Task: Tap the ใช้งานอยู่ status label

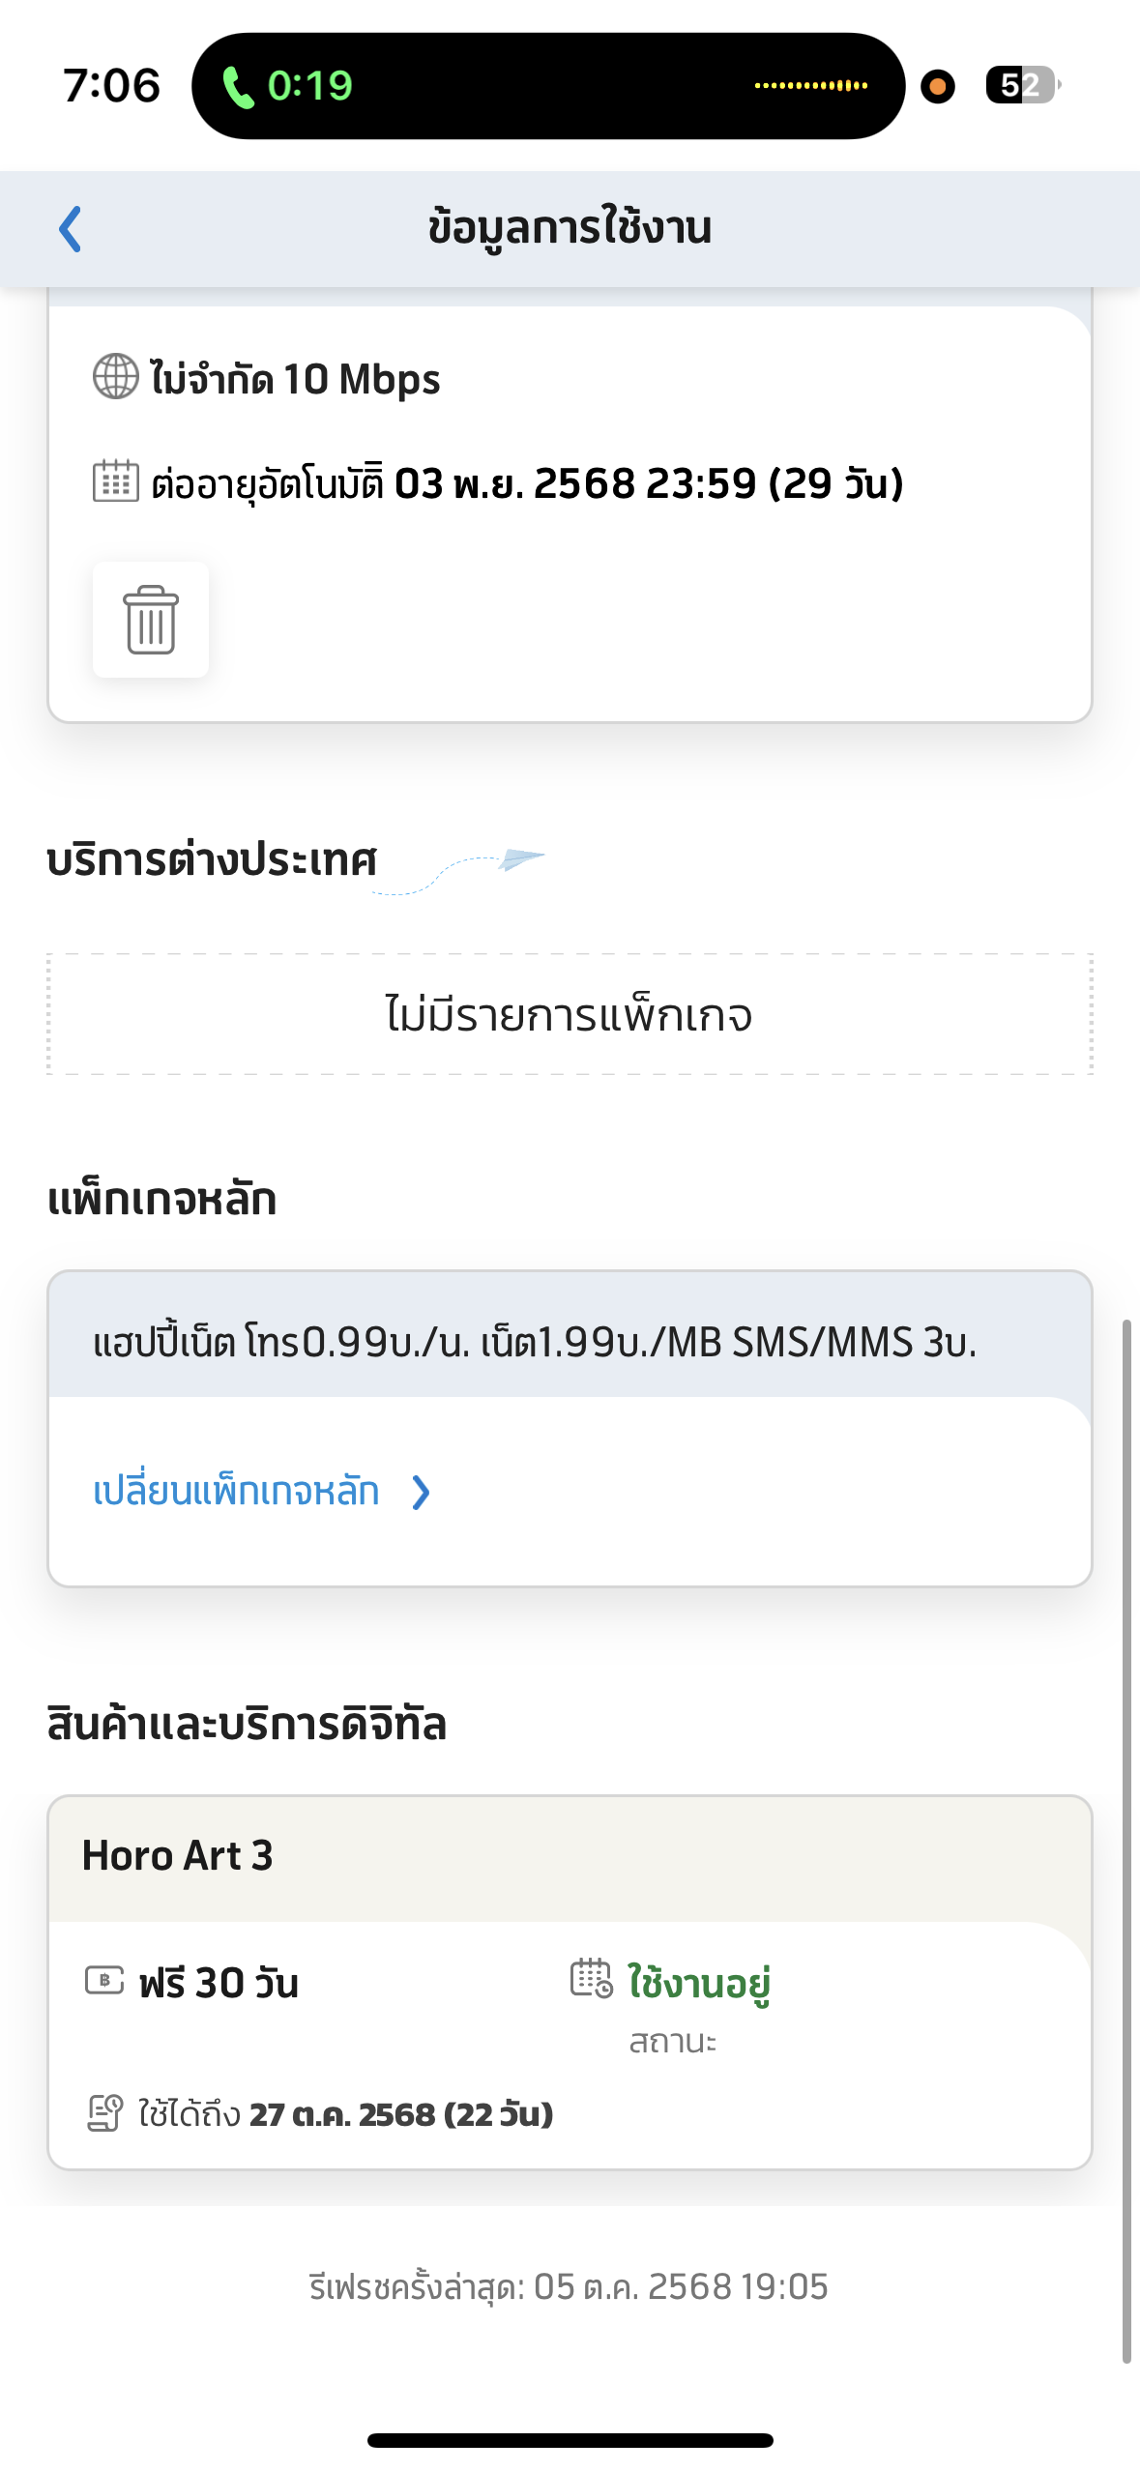Action: click(x=698, y=1983)
